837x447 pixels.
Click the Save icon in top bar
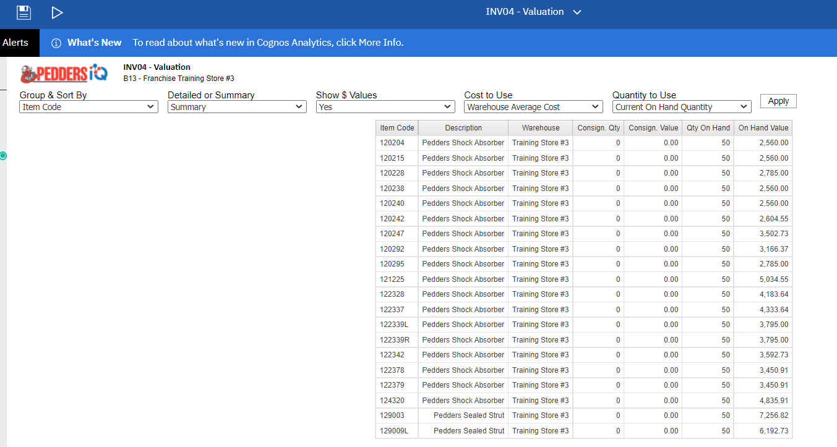tap(24, 12)
